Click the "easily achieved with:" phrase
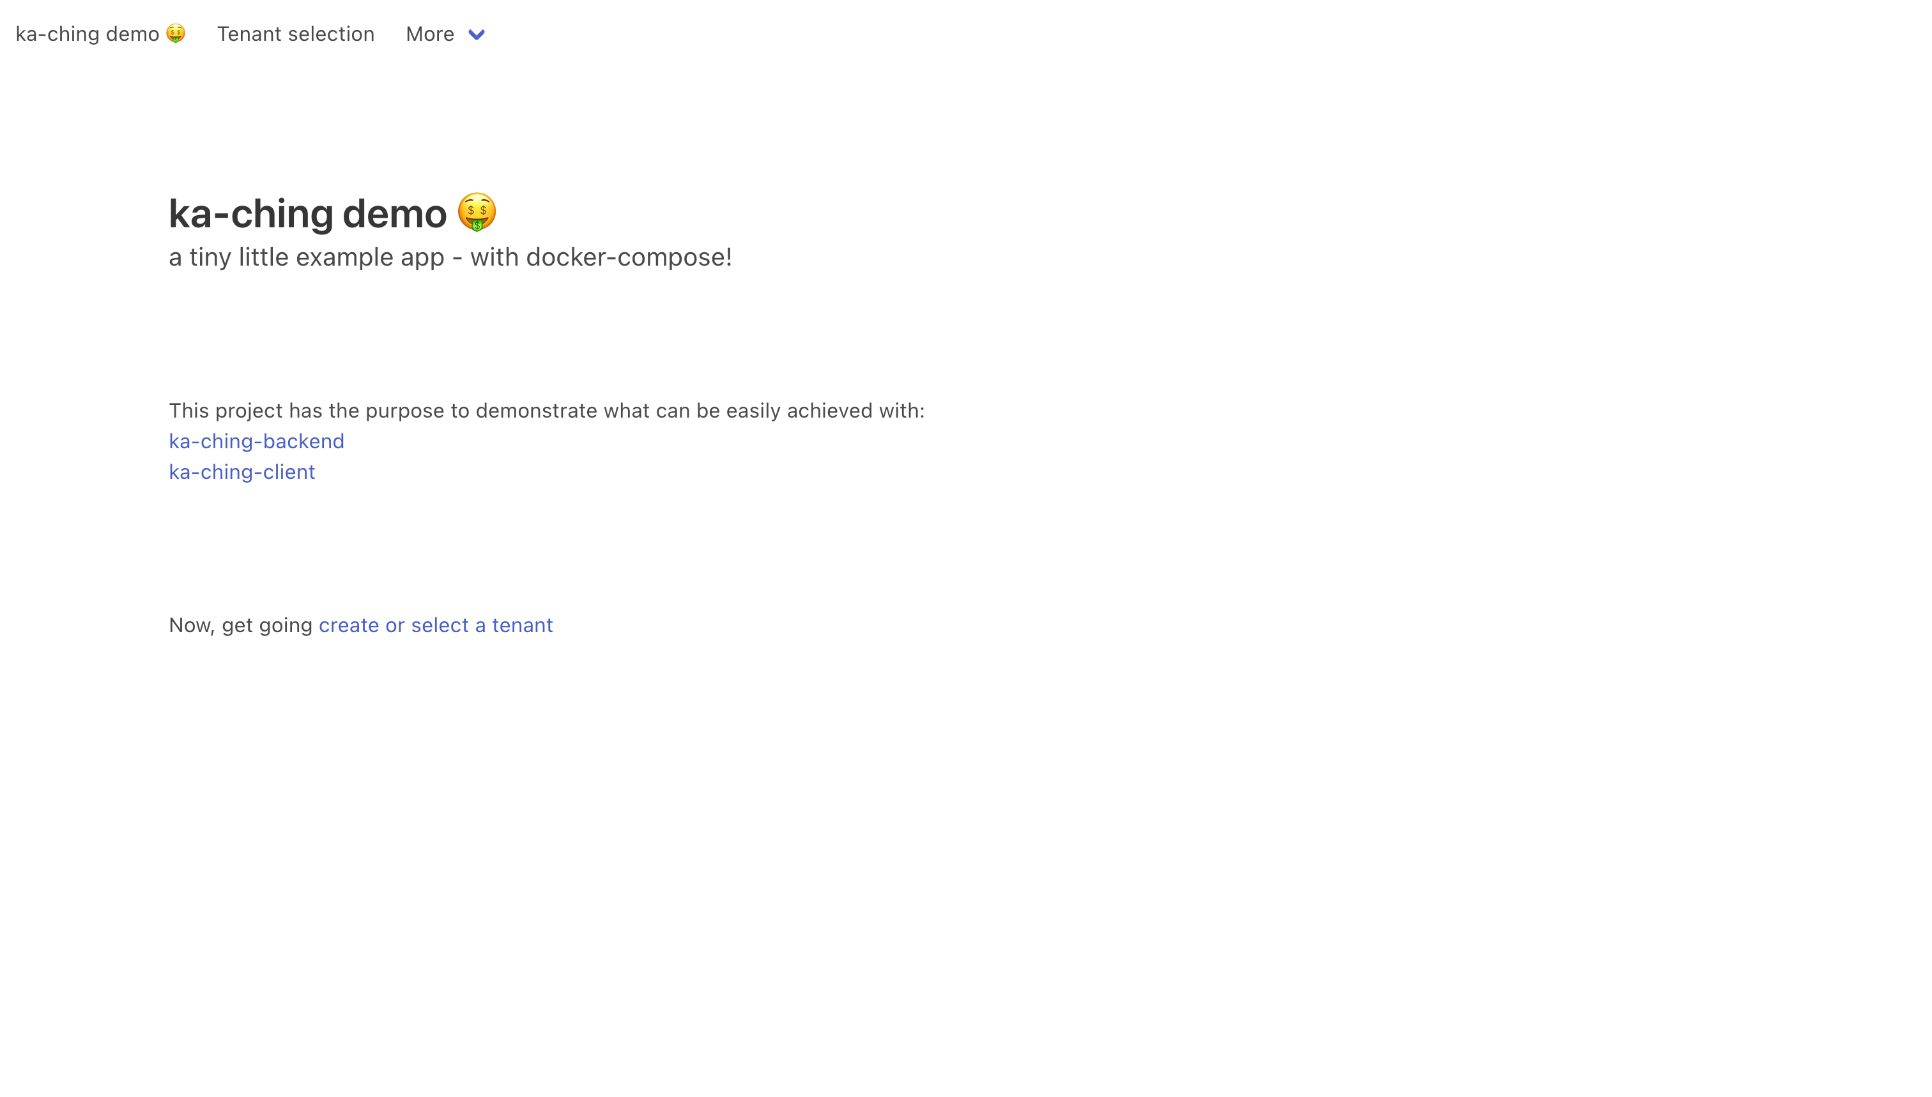Viewport: 1932px width, 1097px height. (x=825, y=411)
